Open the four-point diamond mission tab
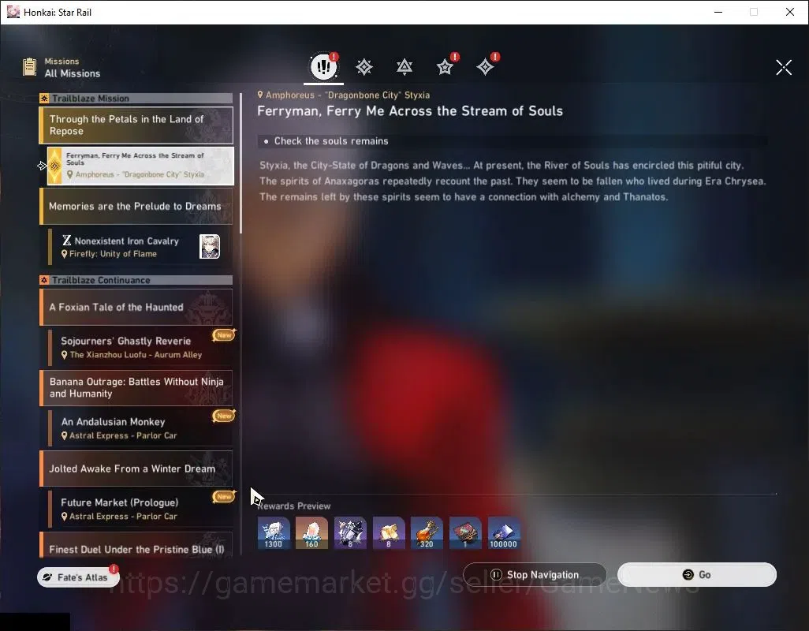 pos(485,66)
